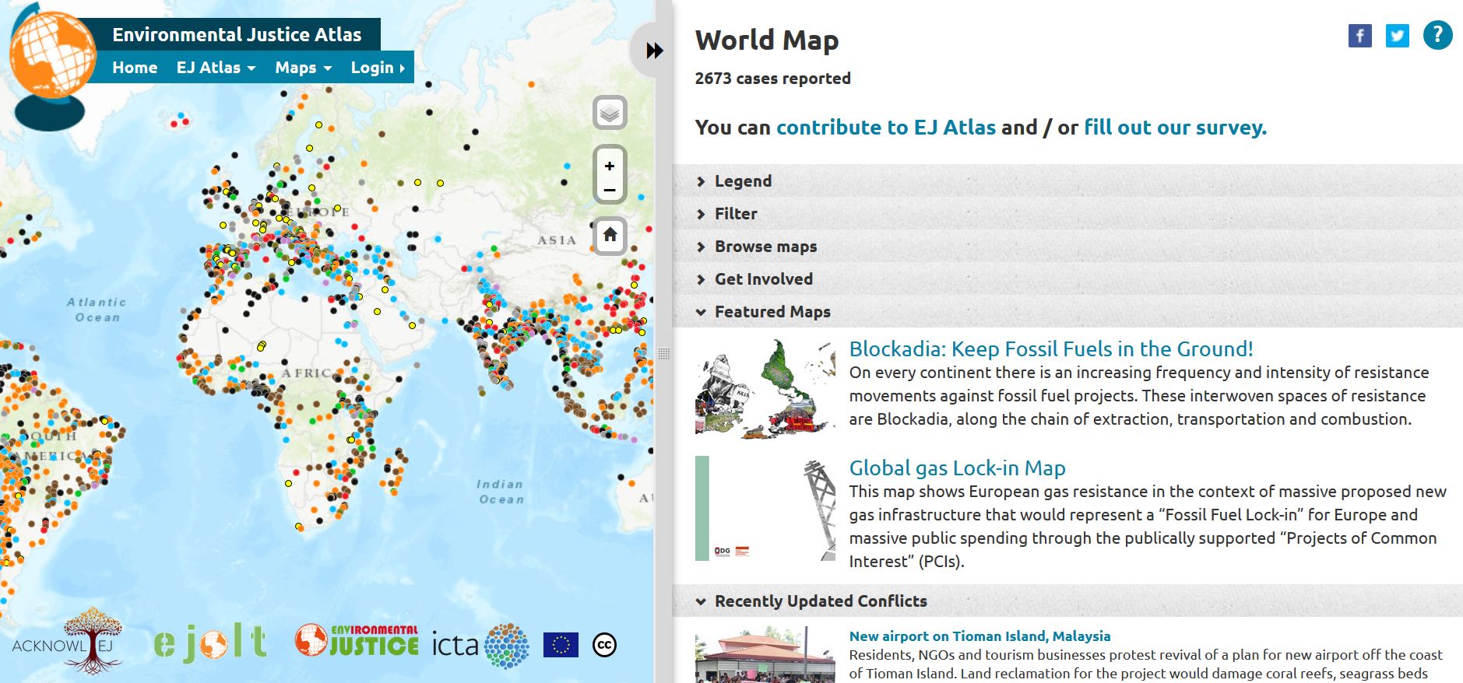Open the help question mark icon

[x=1437, y=35]
